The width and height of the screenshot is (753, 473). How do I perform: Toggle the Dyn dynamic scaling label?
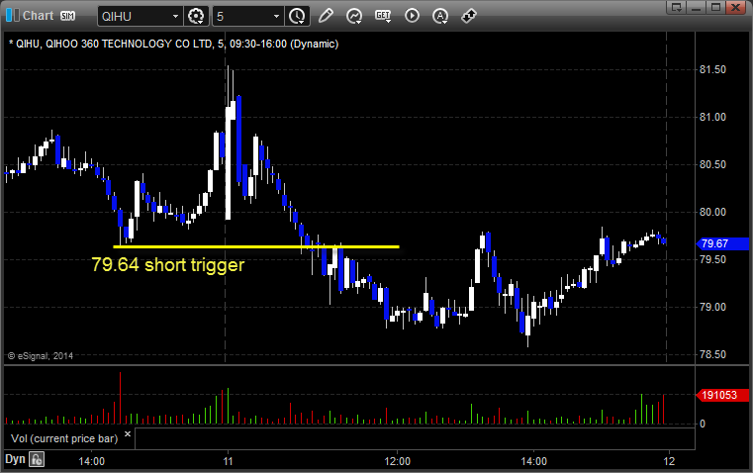click(x=15, y=459)
